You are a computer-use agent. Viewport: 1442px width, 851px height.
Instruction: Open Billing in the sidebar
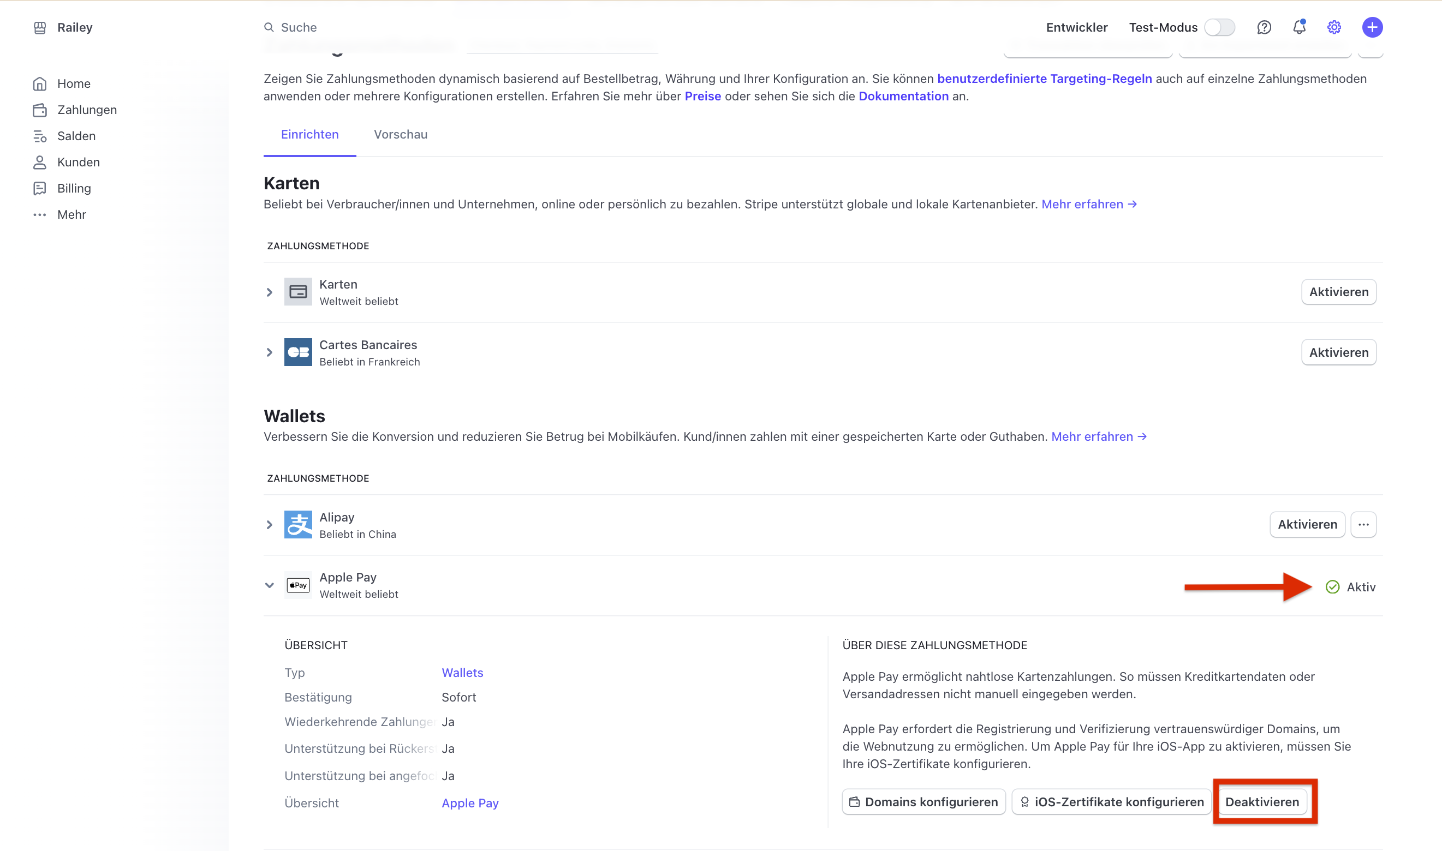(74, 189)
